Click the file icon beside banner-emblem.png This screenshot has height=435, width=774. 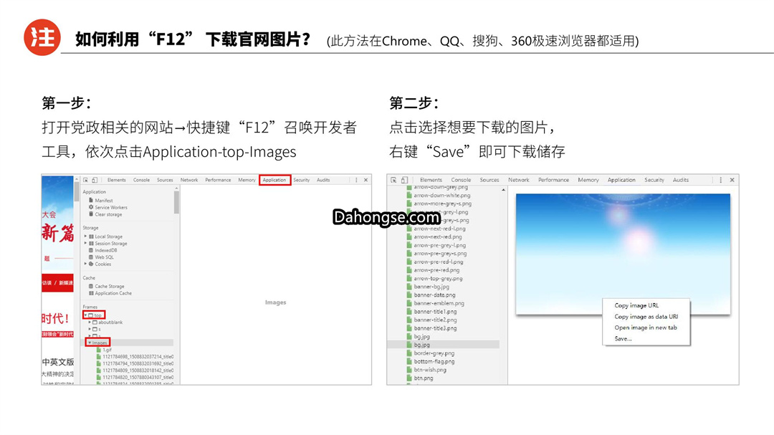click(409, 303)
